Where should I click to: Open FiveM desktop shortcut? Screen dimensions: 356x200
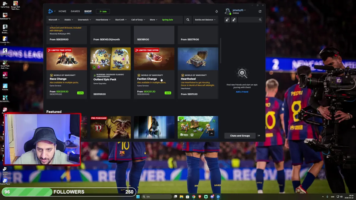[5, 75]
